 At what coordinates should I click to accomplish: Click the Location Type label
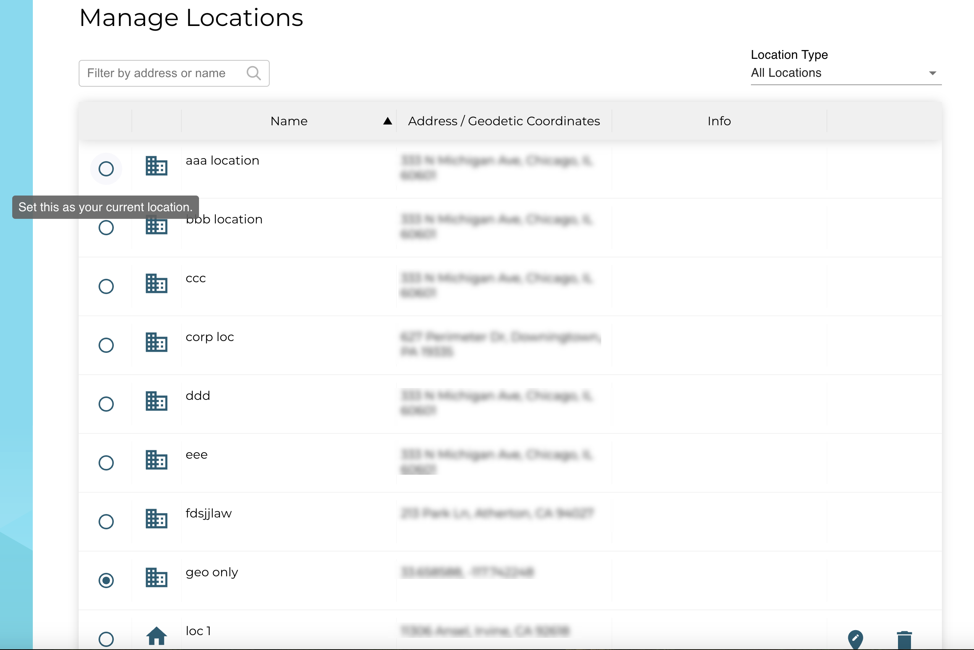point(789,55)
